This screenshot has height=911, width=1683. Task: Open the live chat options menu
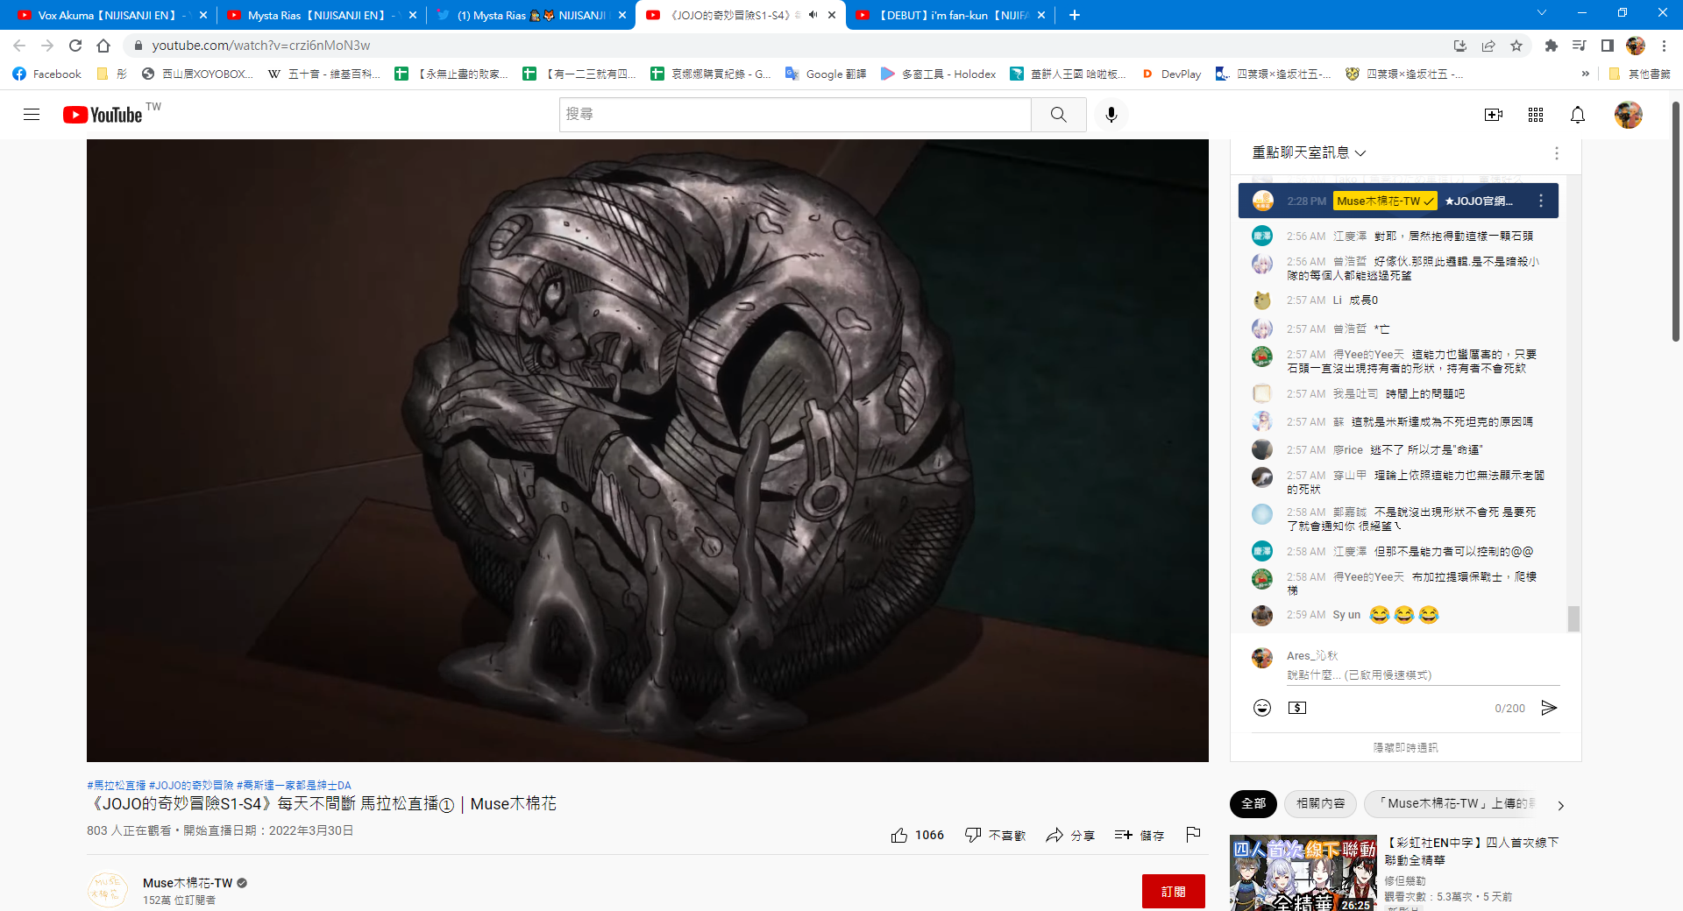pyautogui.click(x=1557, y=153)
